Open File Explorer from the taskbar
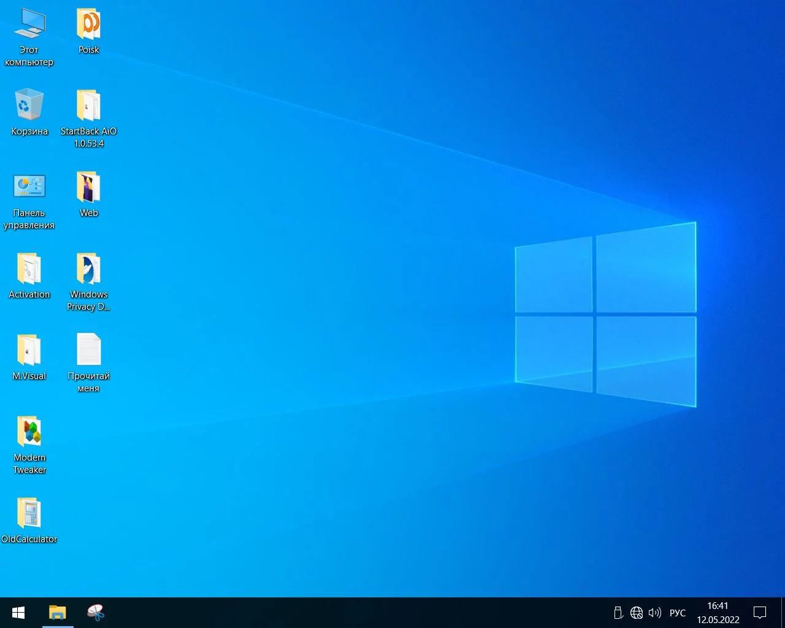Screen dimensions: 785x628 (x=58, y=613)
